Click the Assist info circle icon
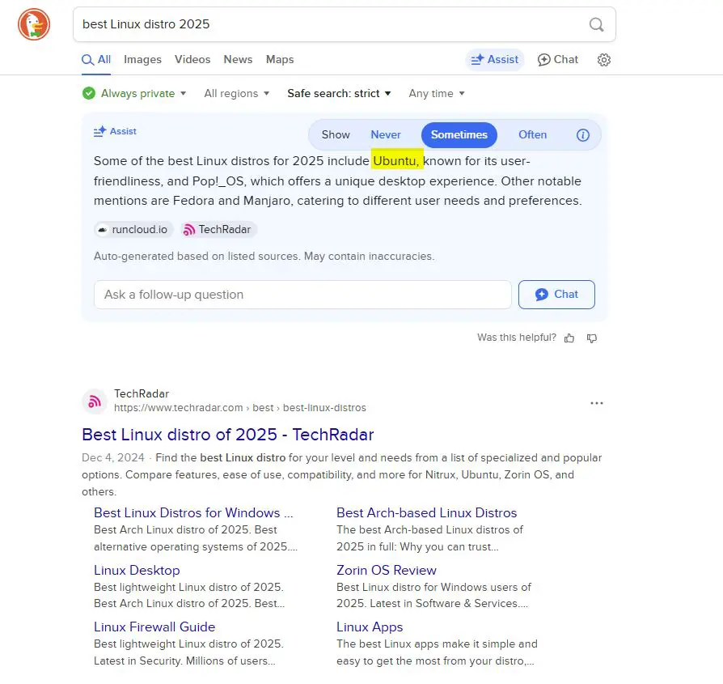 pos(583,134)
